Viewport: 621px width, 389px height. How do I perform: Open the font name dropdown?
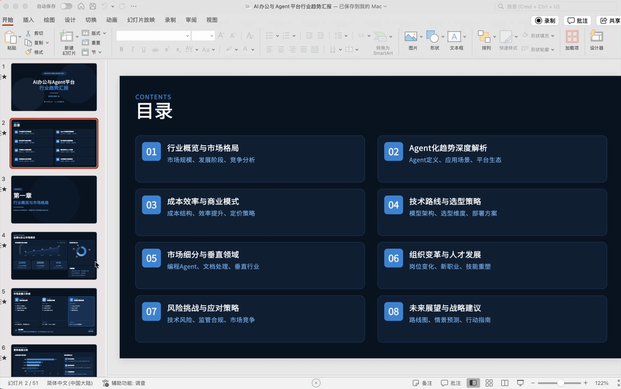click(x=187, y=36)
